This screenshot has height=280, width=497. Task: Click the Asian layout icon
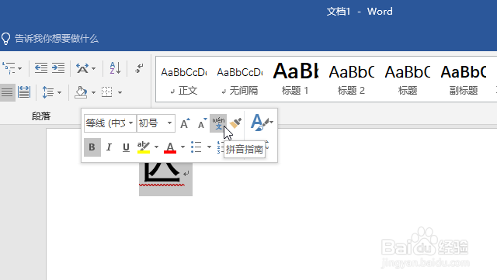[x=82, y=68]
